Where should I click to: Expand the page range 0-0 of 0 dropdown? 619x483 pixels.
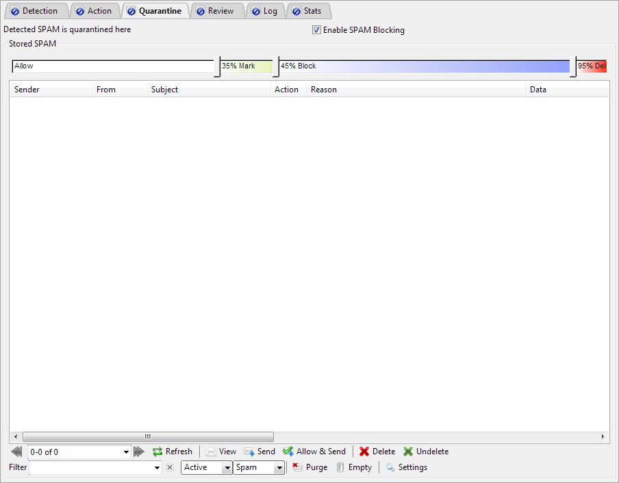point(126,452)
